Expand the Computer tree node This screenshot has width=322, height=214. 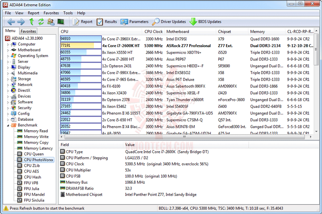(x=8, y=45)
